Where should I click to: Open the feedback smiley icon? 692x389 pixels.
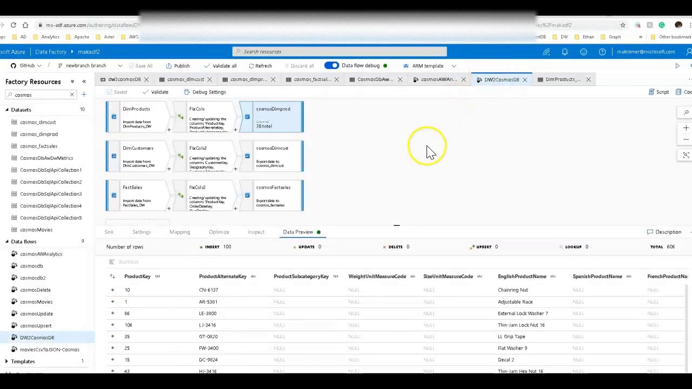583,52
